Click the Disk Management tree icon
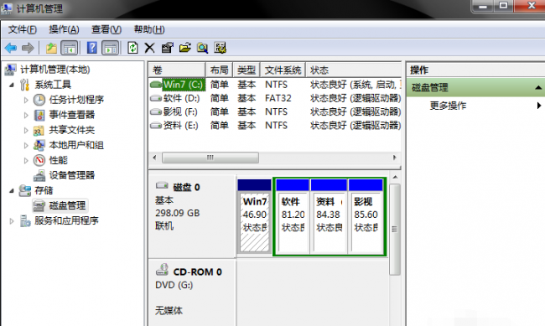 pyautogui.click(x=39, y=206)
